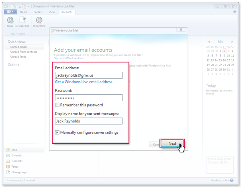Click the Display name input field
This screenshot has height=187, width=241.
[89, 121]
